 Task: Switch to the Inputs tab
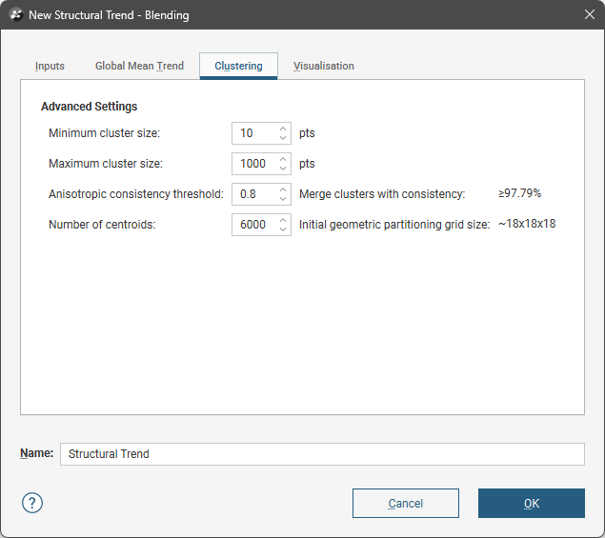(50, 67)
